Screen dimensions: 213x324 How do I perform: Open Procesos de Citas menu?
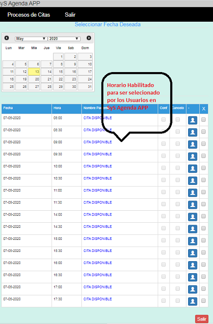click(29, 15)
